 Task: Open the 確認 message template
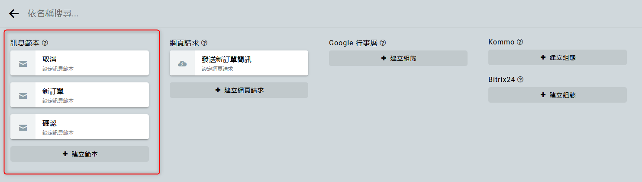(x=91, y=127)
